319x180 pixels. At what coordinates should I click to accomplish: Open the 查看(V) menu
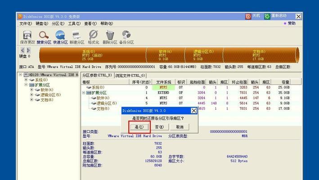(x=90, y=23)
